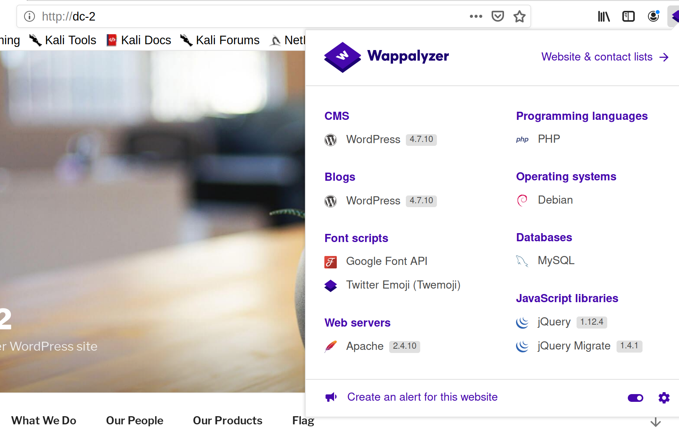Click the Apache 2.4.10 version badge
The width and height of the screenshot is (679, 429).
tap(405, 346)
